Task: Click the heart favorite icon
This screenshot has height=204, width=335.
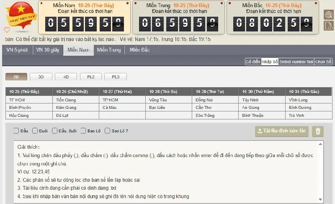Action: (x=7, y=30)
